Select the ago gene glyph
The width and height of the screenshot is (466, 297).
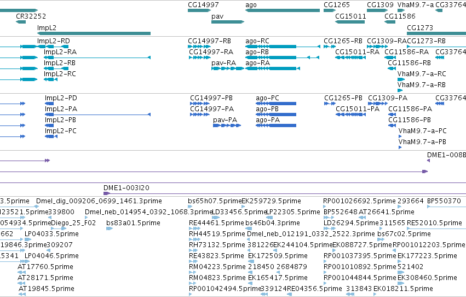coord(283,10)
